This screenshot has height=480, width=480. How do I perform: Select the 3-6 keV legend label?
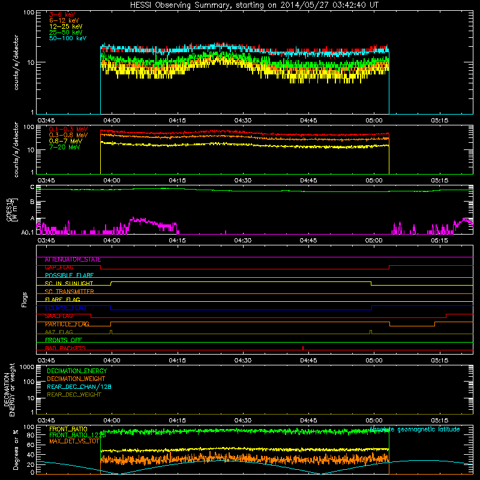62,14
